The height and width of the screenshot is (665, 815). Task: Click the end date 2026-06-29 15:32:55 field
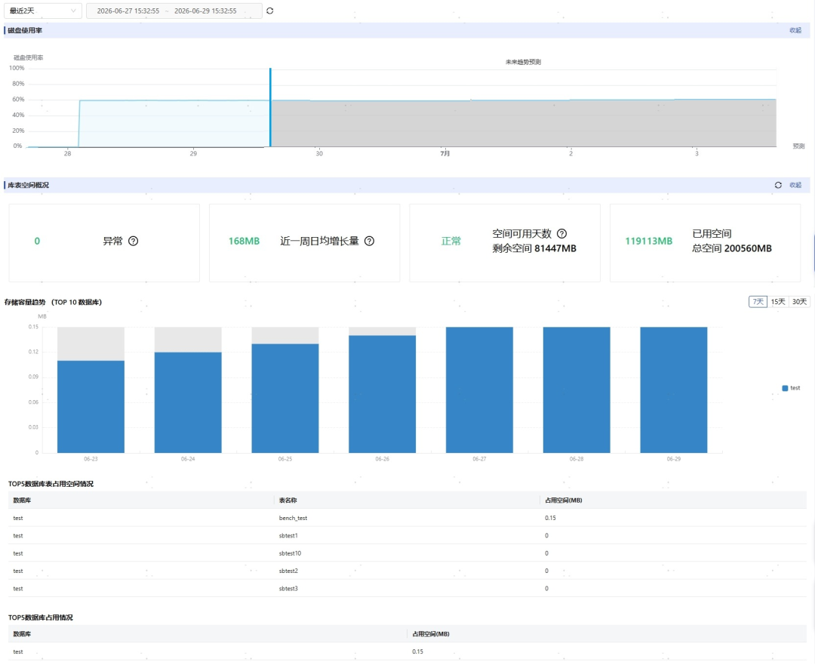(205, 11)
